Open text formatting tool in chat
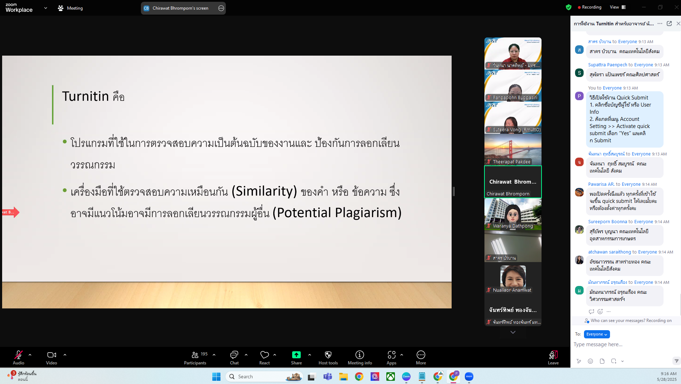 579,361
